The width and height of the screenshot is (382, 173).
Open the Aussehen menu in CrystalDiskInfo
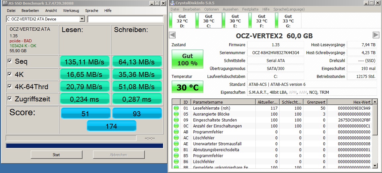click(231, 9)
